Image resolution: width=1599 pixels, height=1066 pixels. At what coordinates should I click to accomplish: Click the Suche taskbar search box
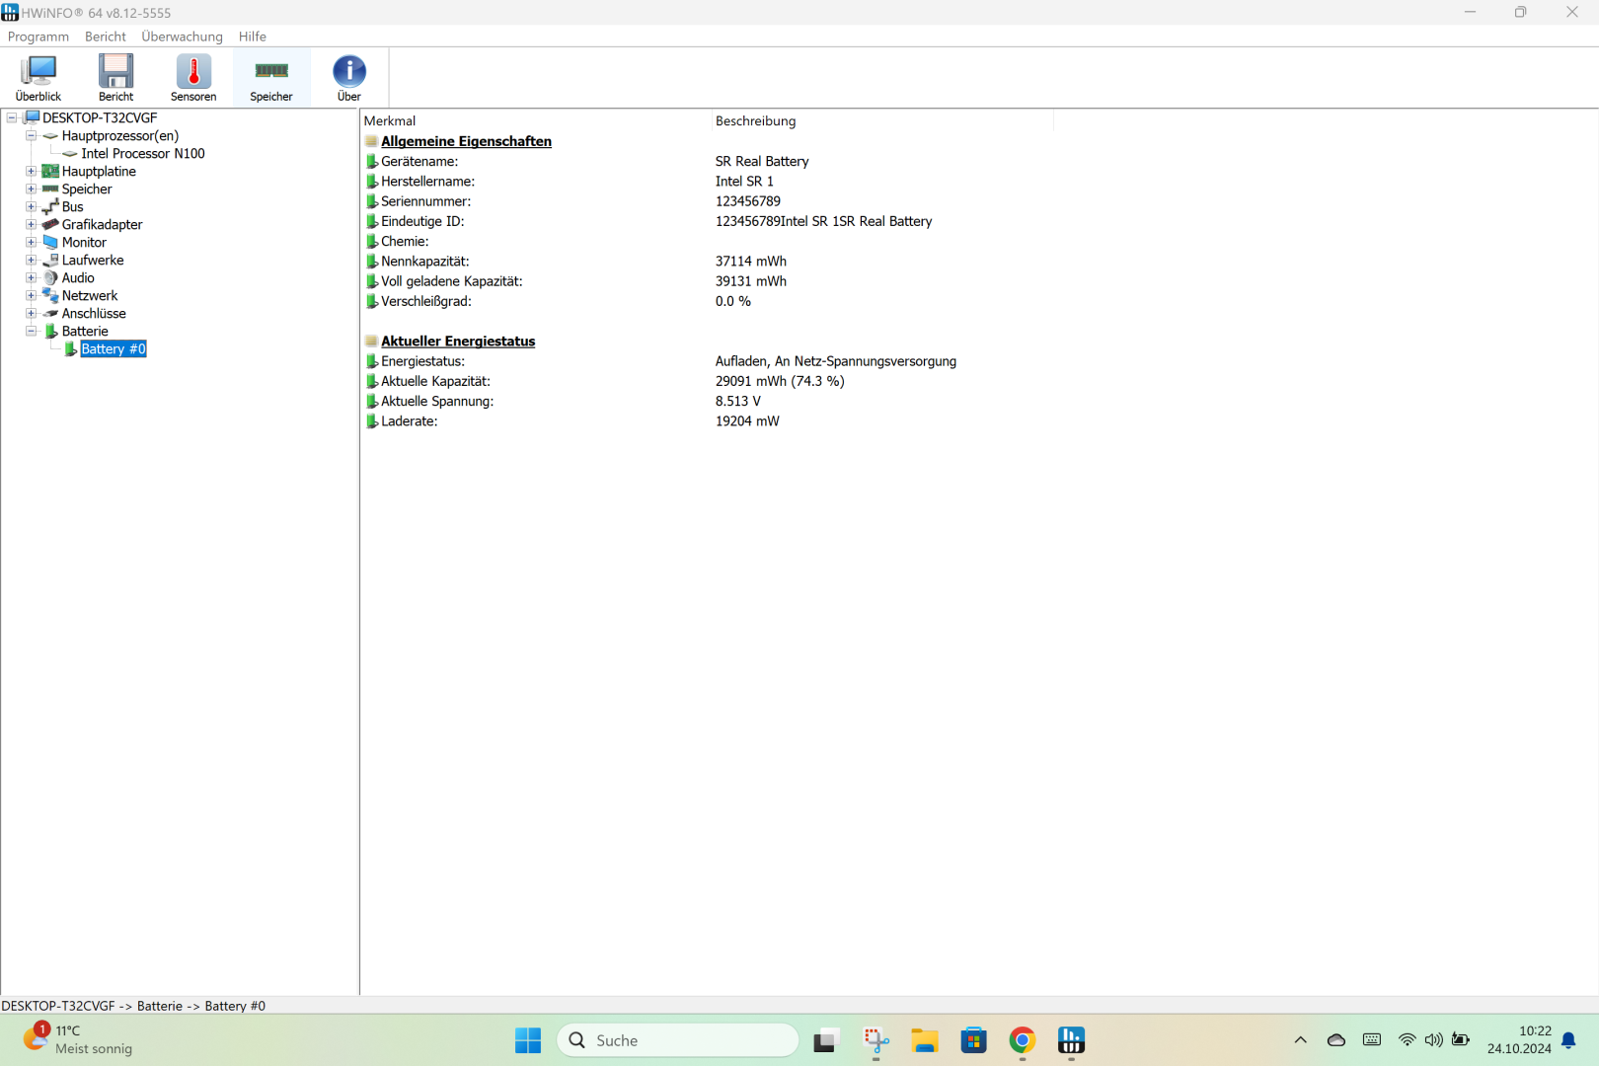coord(678,1040)
